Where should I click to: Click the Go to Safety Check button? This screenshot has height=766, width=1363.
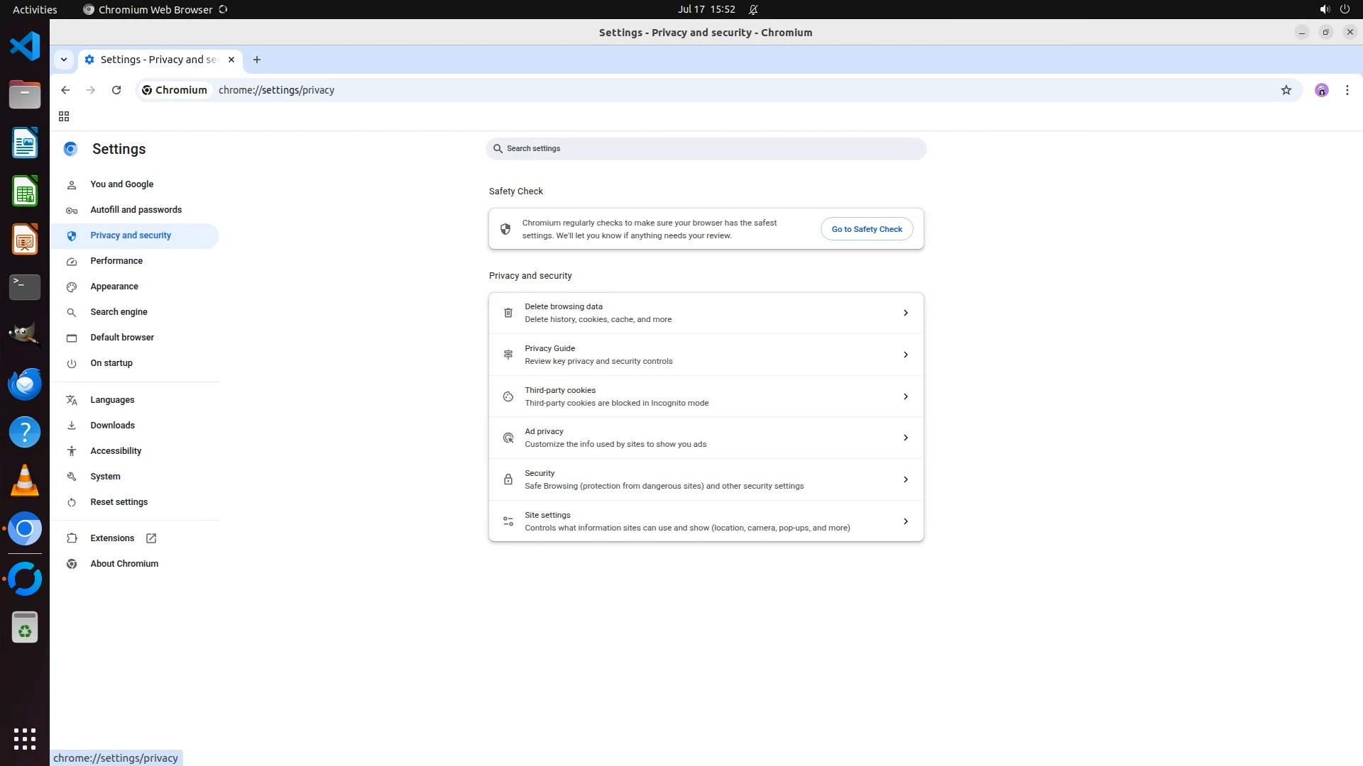(866, 229)
